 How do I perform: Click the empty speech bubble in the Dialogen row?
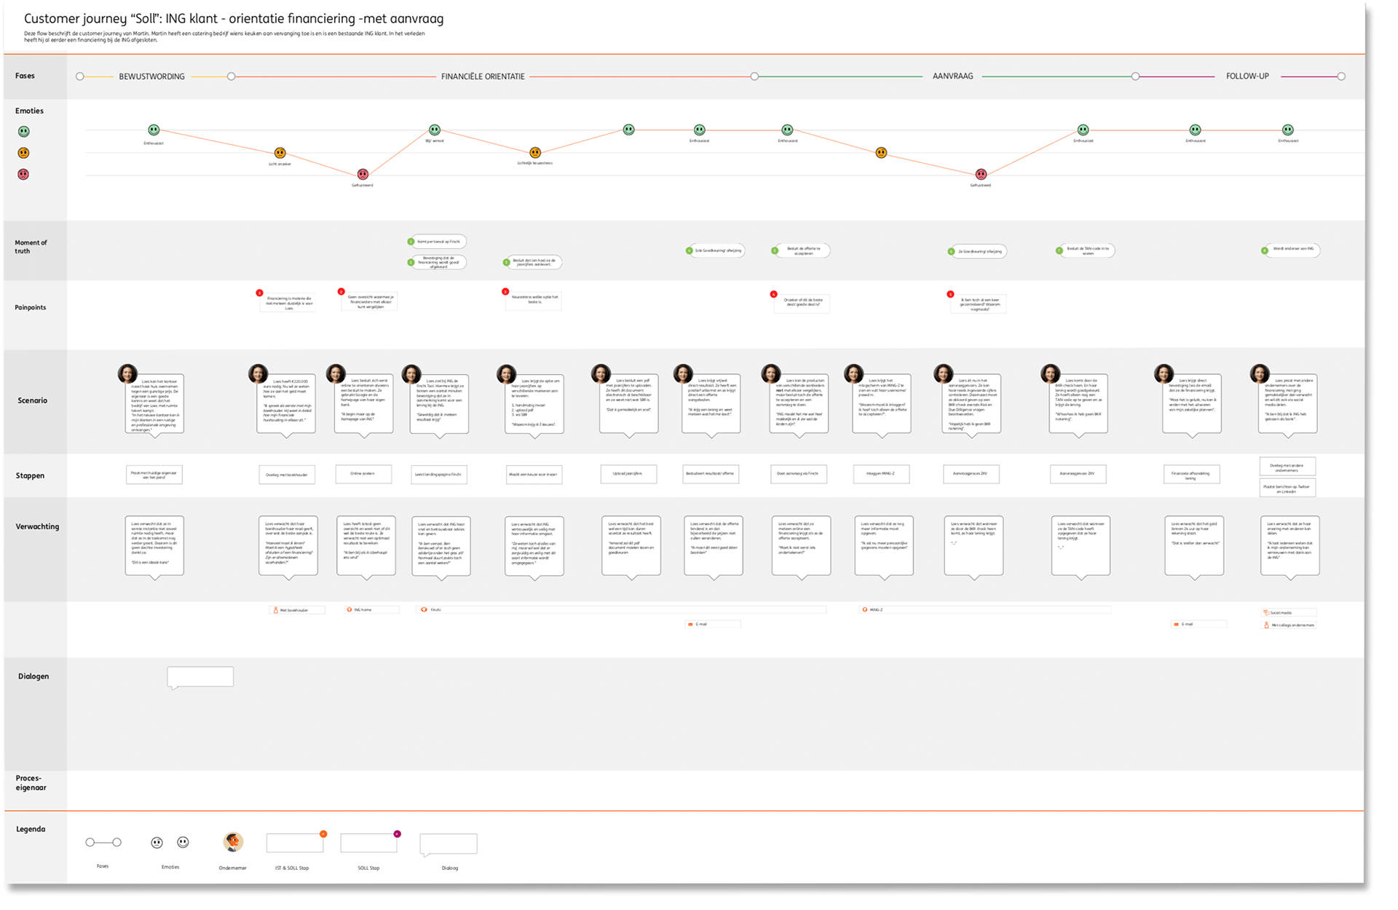point(200,676)
